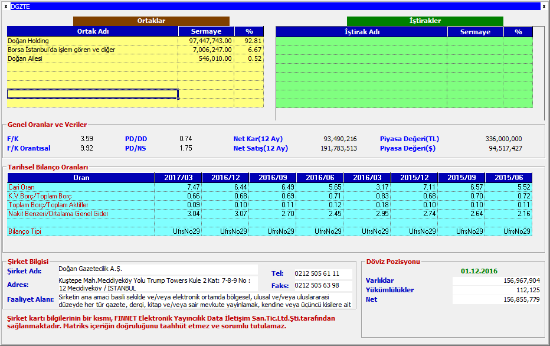The width and height of the screenshot is (550, 346).
Task: Click the dollar market value 94,517,427
Action: 506,148
